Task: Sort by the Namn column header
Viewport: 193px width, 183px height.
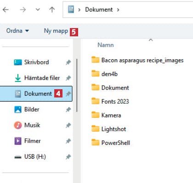Action: pyautogui.click(x=106, y=45)
